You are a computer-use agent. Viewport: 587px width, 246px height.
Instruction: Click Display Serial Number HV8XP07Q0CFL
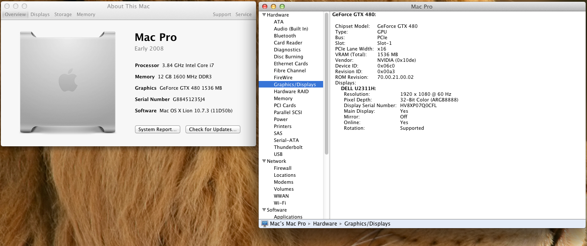[418, 105]
